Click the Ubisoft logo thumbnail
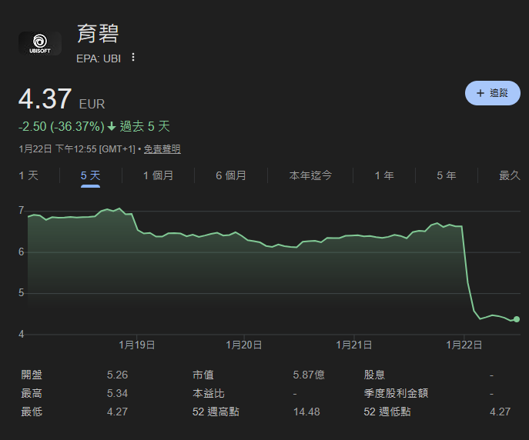 [40, 43]
